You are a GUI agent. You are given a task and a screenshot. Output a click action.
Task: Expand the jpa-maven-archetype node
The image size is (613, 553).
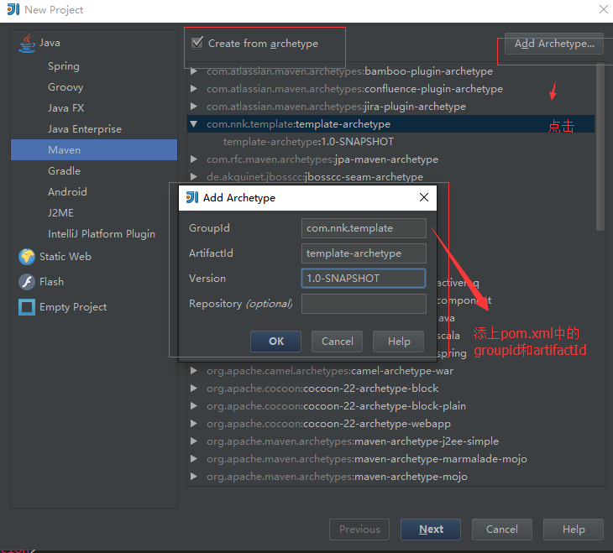pyautogui.click(x=193, y=159)
